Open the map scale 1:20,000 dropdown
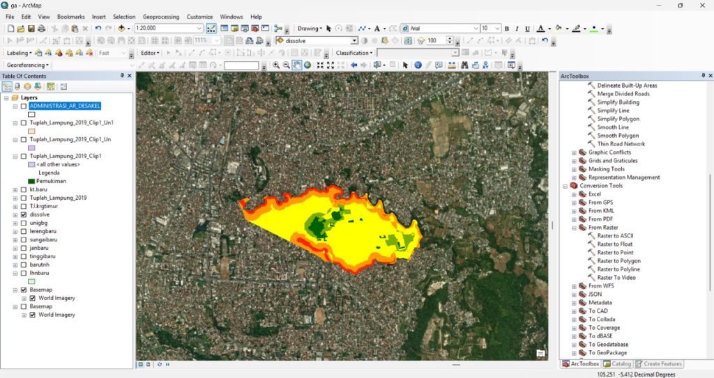The image size is (714, 378). pyautogui.click(x=199, y=29)
